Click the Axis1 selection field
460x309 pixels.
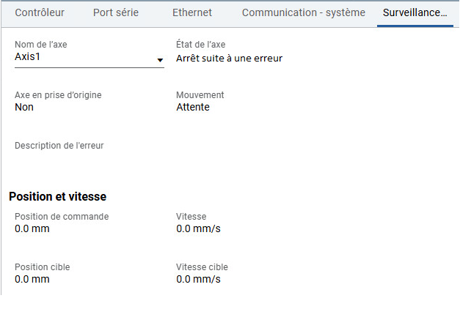[x=90, y=57]
